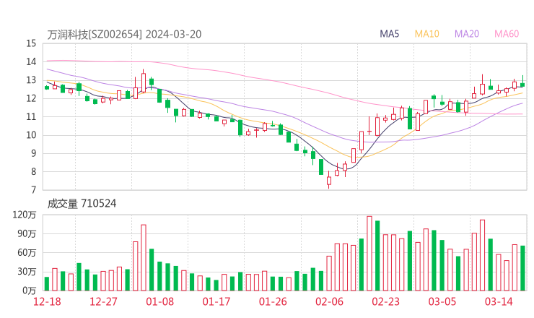
Task: Select the 02-06 date label
Action: click(x=329, y=301)
